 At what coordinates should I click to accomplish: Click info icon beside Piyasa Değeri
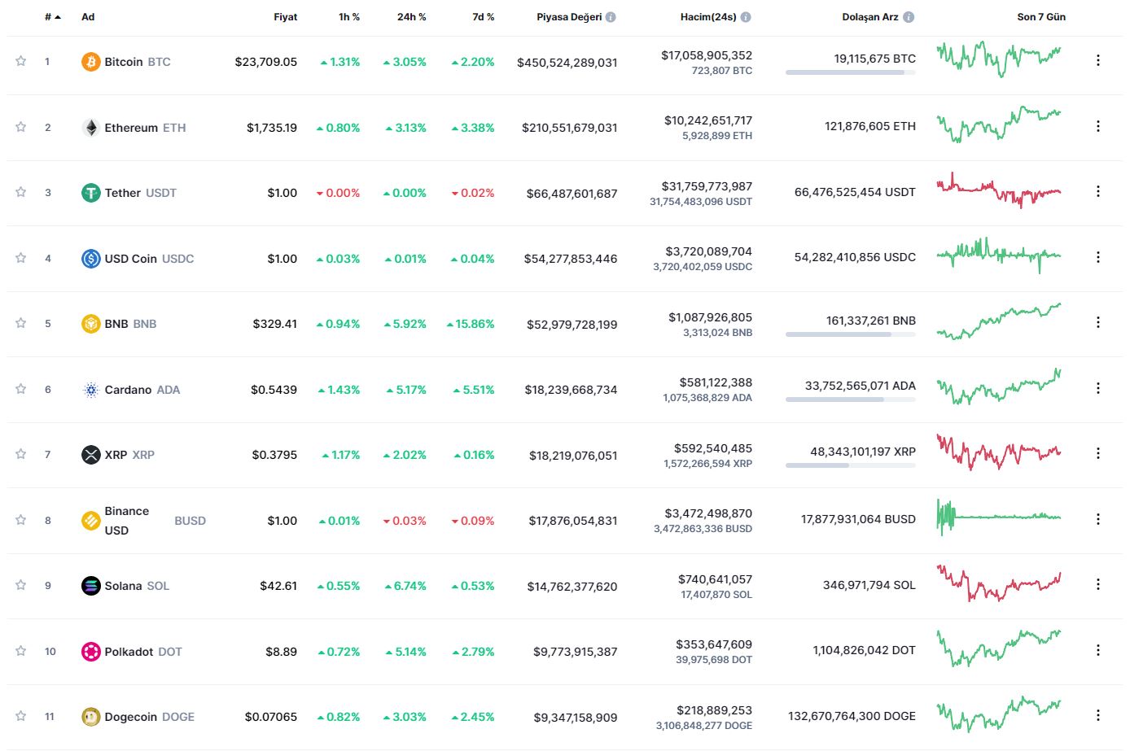pos(611,17)
